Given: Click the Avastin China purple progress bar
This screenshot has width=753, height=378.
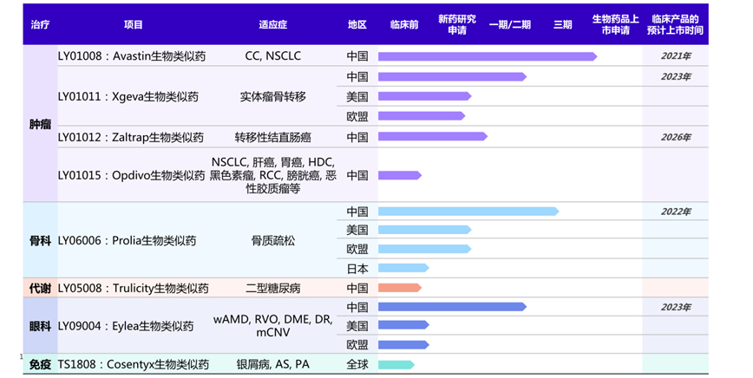Looking at the screenshot, I should tap(488, 56).
